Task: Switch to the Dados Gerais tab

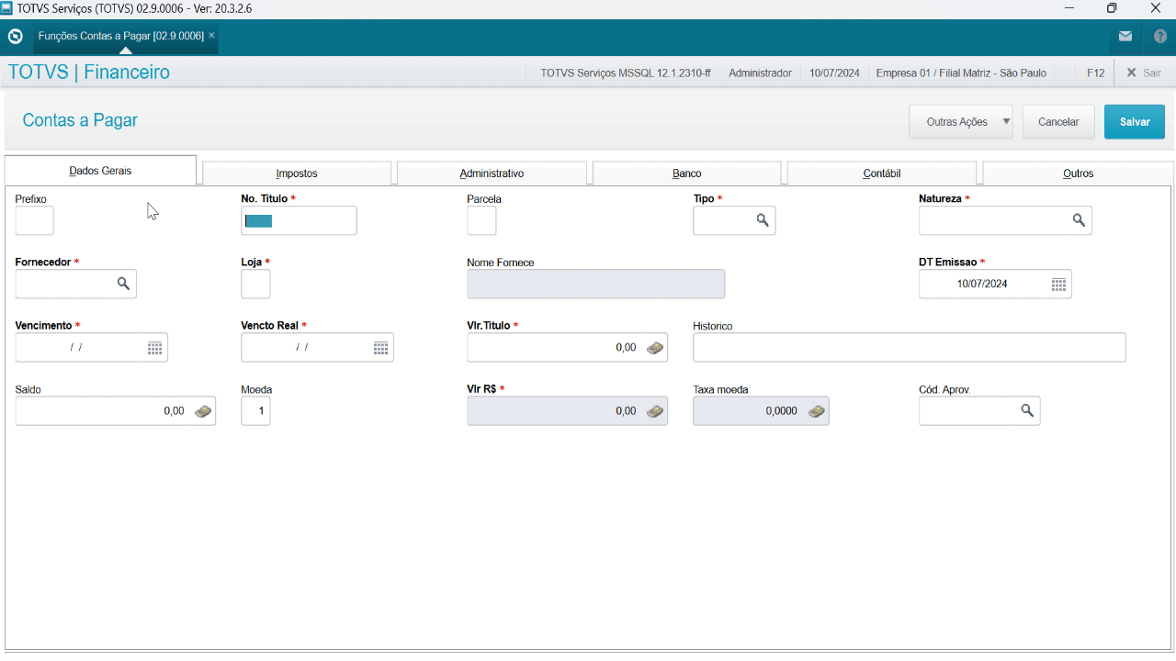Action: [100, 171]
